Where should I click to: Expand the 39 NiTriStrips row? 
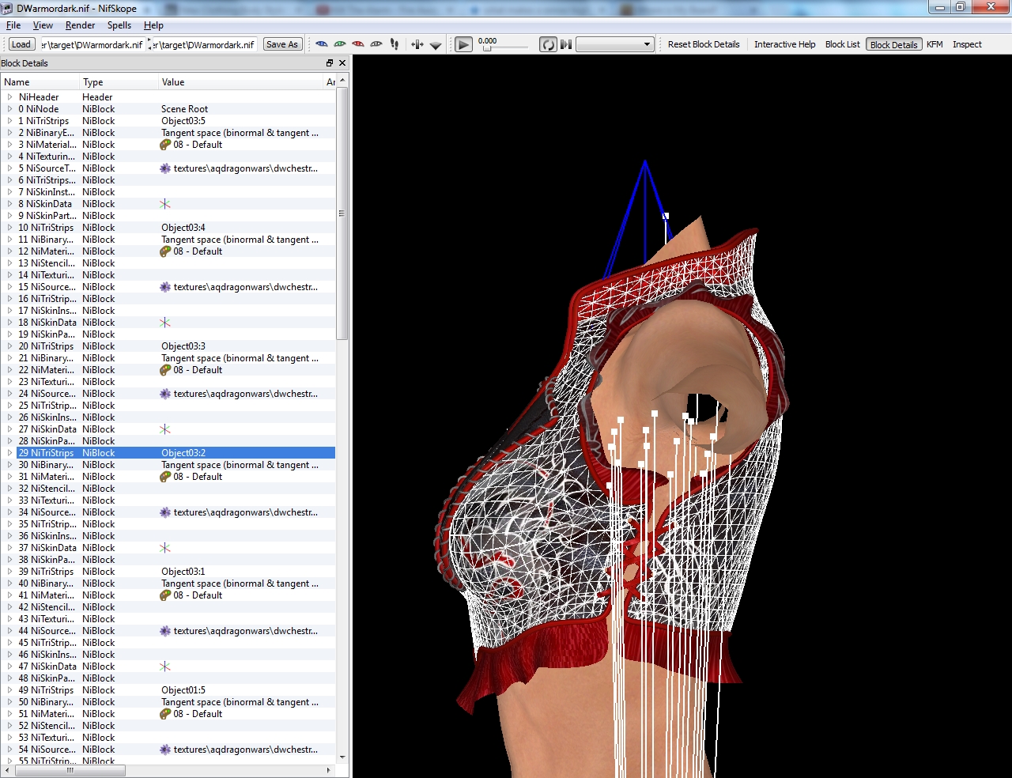10,572
